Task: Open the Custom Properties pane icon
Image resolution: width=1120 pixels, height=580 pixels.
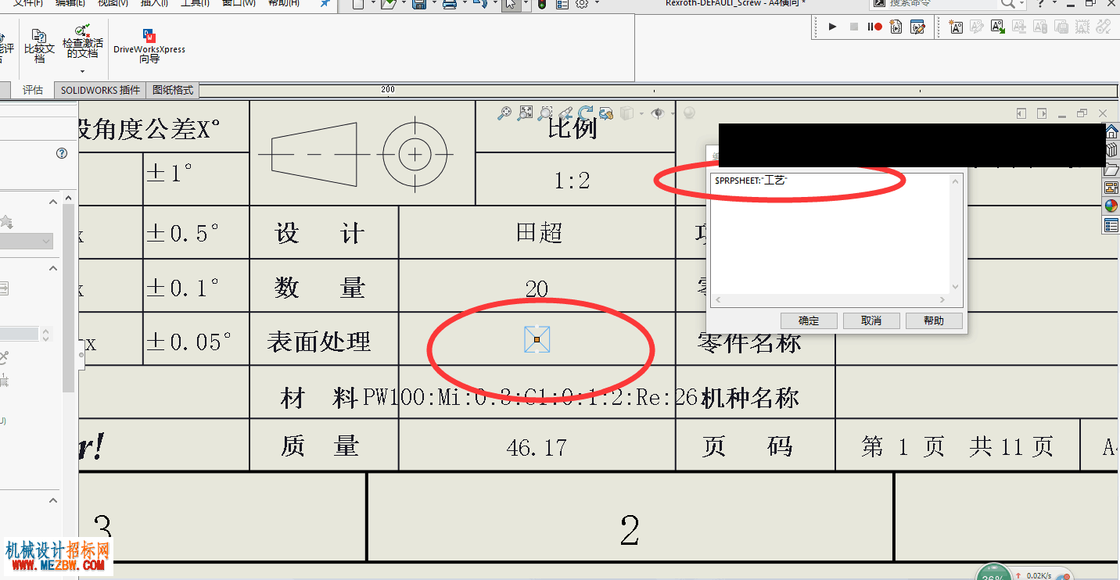Action: pos(1111,226)
